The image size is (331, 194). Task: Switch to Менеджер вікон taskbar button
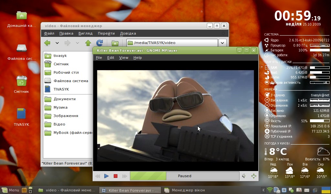(x=185, y=190)
